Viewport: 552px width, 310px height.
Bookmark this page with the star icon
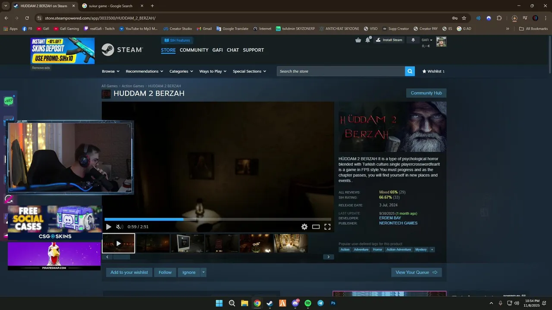464,18
